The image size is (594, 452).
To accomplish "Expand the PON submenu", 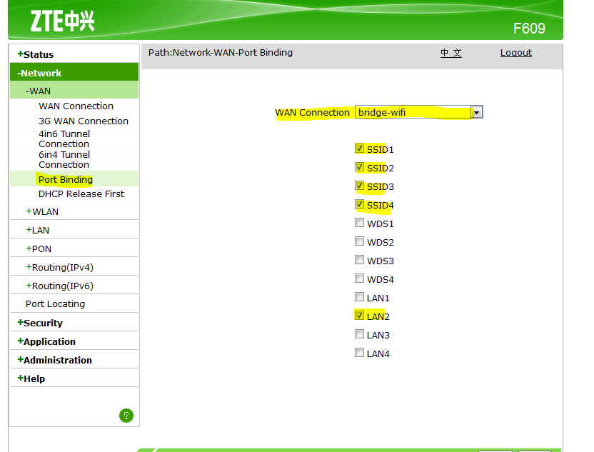I will click(x=39, y=248).
